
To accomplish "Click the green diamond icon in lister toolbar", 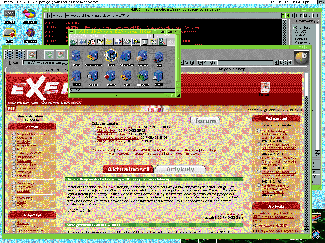I will point(74,42).
